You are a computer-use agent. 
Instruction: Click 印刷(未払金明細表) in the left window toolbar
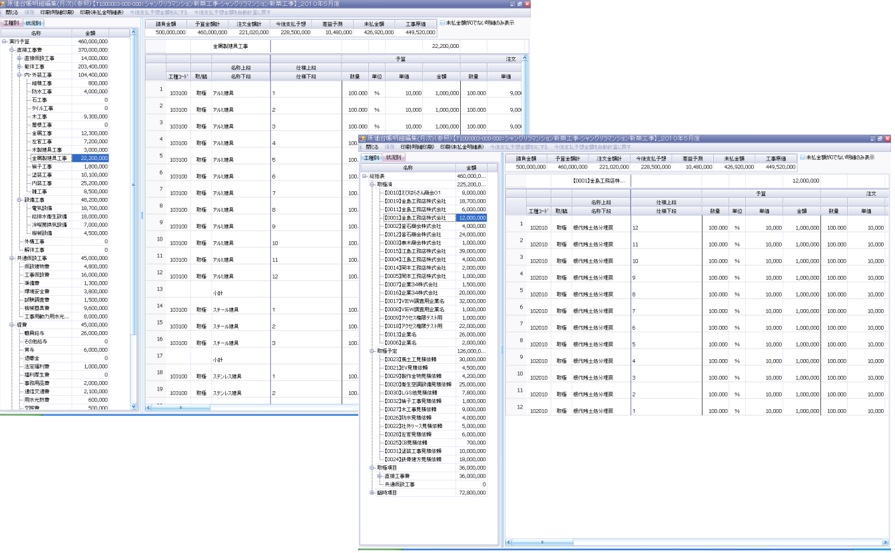click(101, 13)
